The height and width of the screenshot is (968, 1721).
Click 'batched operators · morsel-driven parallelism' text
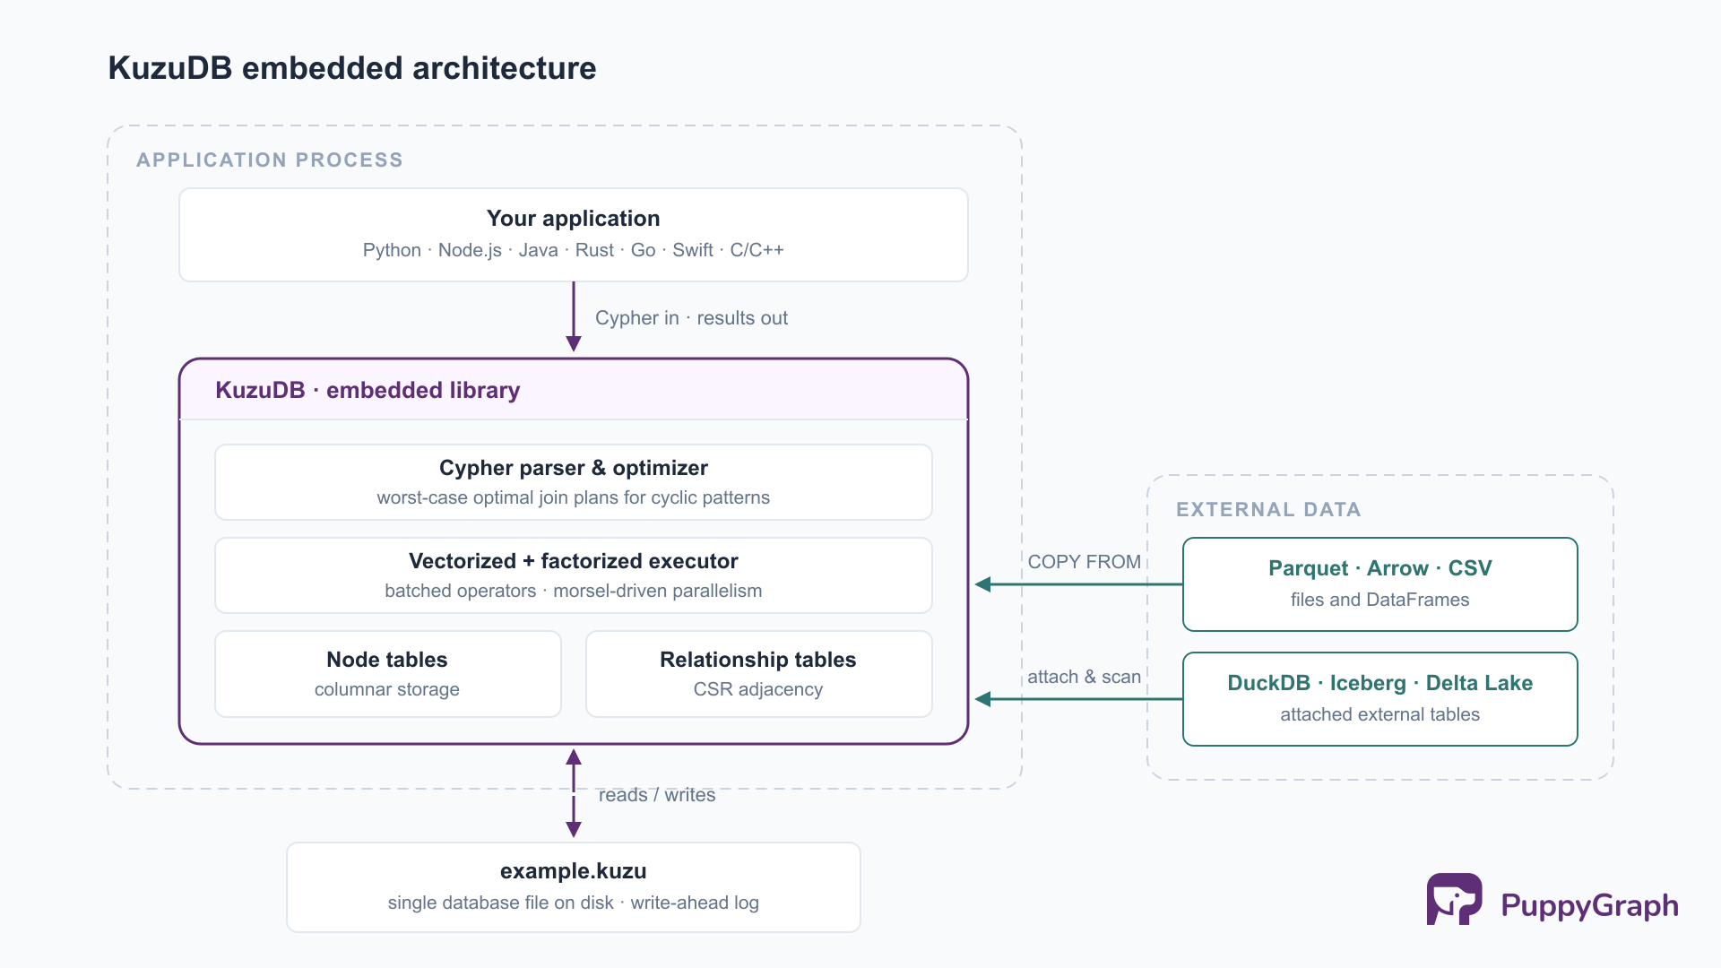coord(574,591)
